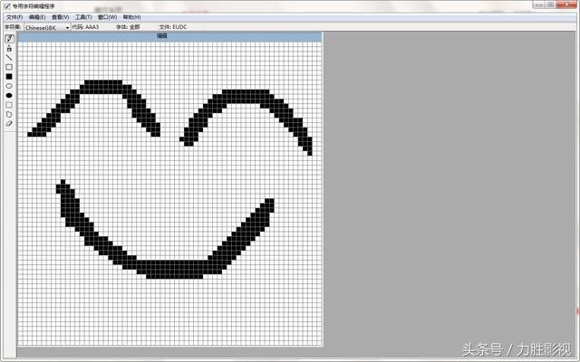Select the Hollow Ellipse tool
580x362 pixels.
coord(9,86)
